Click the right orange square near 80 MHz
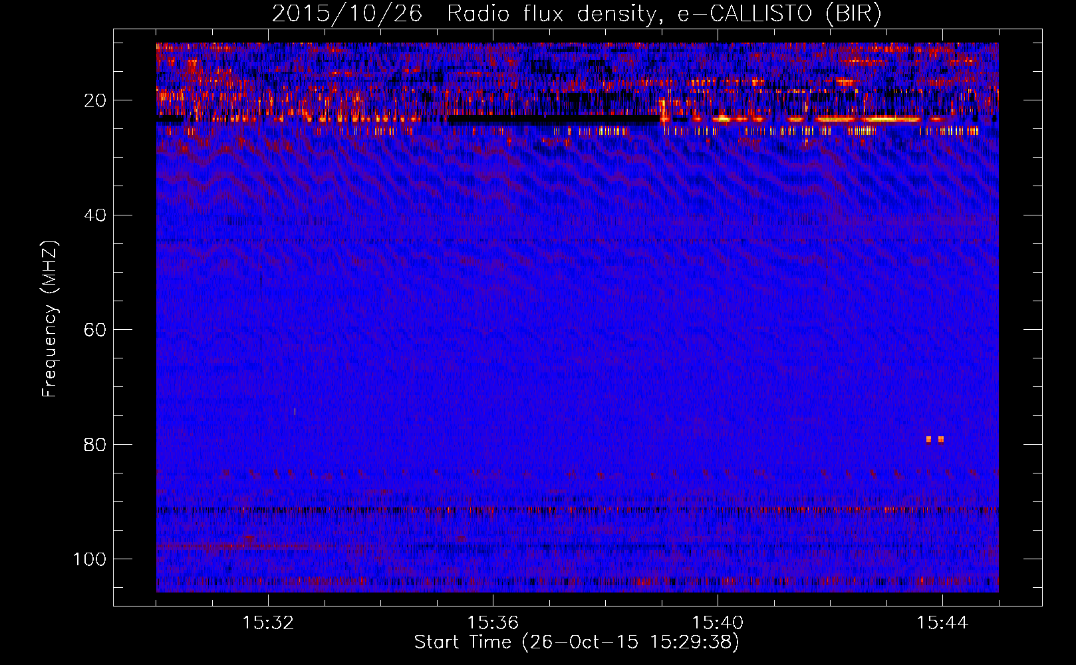1076x665 pixels. [940, 439]
